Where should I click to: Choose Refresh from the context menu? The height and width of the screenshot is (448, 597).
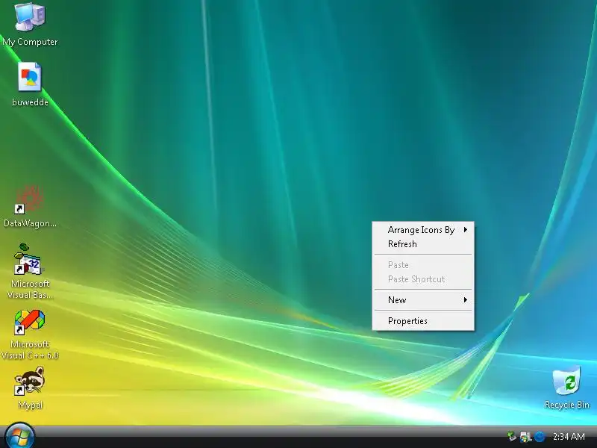click(x=423, y=244)
